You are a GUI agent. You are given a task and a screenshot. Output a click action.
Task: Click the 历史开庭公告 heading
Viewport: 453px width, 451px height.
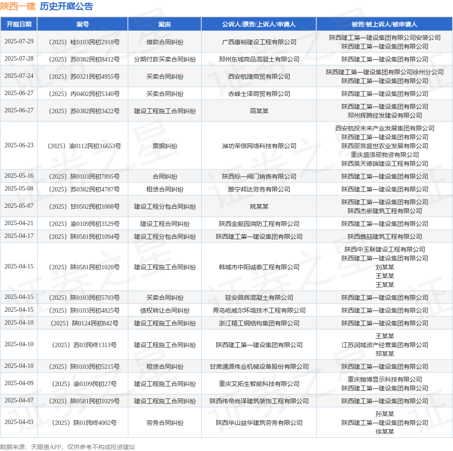(x=66, y=6)
